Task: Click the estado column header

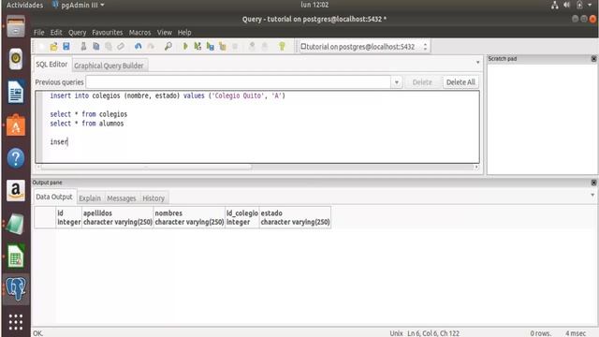Action: click(295, 217)
